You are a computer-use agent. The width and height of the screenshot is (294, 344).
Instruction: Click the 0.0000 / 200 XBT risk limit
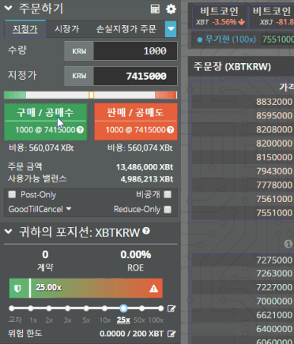(x=131, y=334)
